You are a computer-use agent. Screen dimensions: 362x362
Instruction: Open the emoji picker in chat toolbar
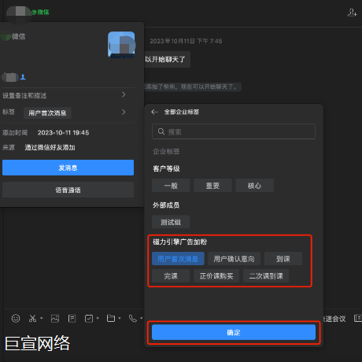pyautogui.click(x=16, y=318)
